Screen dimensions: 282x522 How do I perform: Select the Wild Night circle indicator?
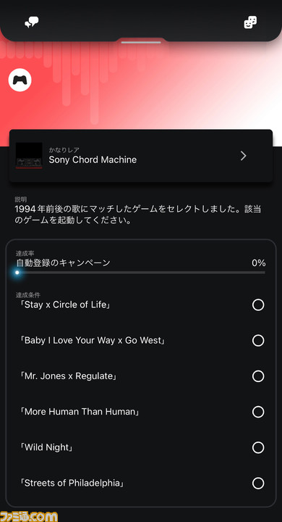coord(258,447)
